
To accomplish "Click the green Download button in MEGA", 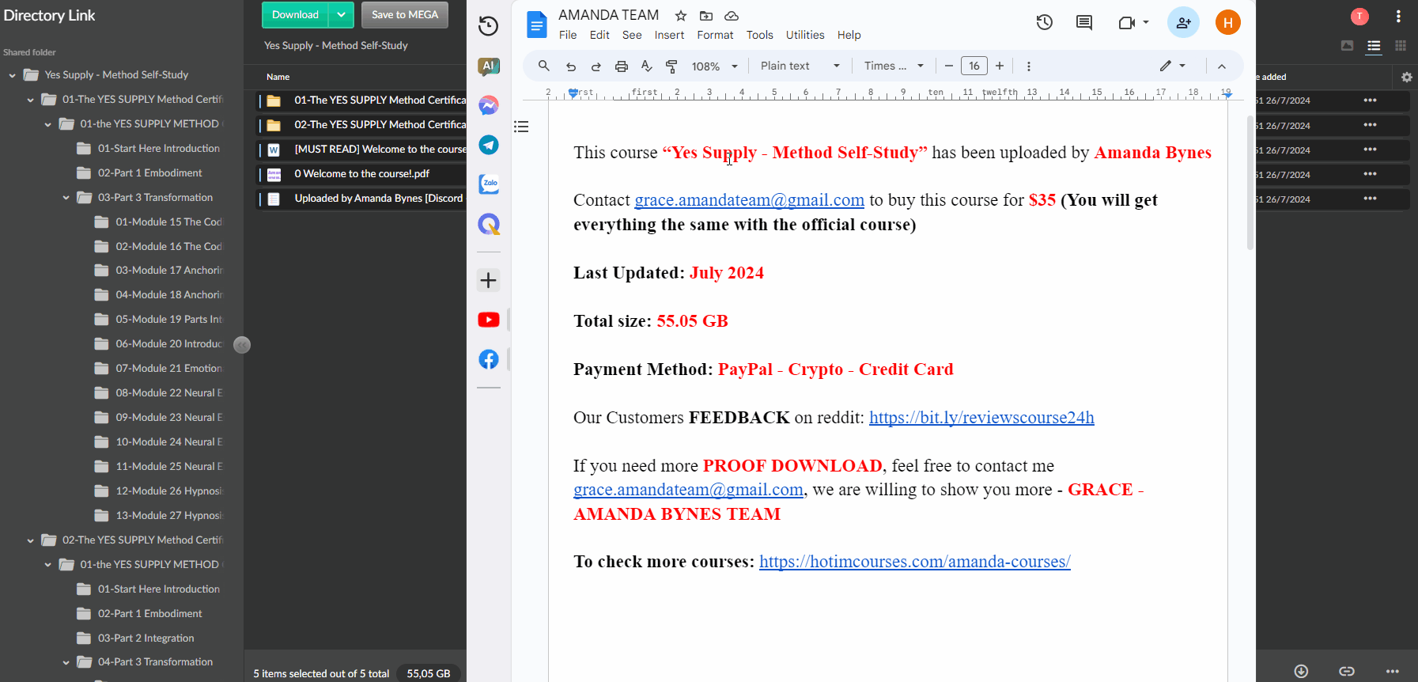I will [x=295, y=15].
